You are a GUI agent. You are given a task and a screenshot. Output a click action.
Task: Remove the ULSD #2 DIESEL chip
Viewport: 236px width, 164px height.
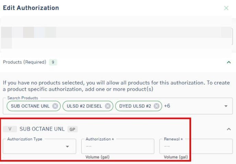(x=108, y=106)
